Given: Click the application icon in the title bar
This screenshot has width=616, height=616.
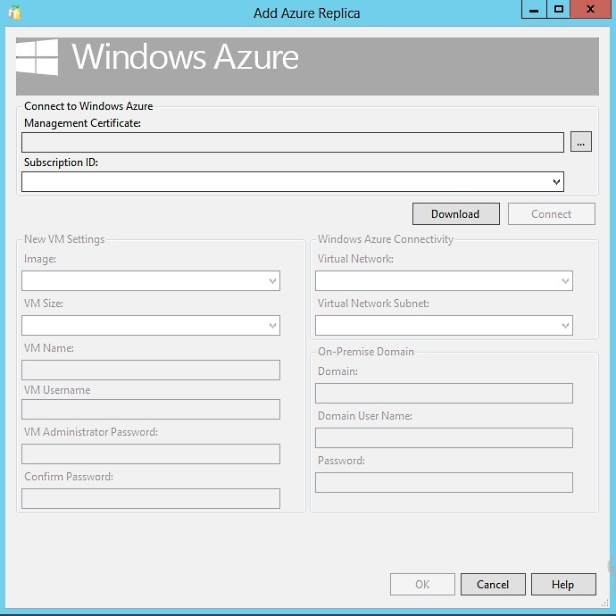Looking at the screenshot, I should [15, 12].
